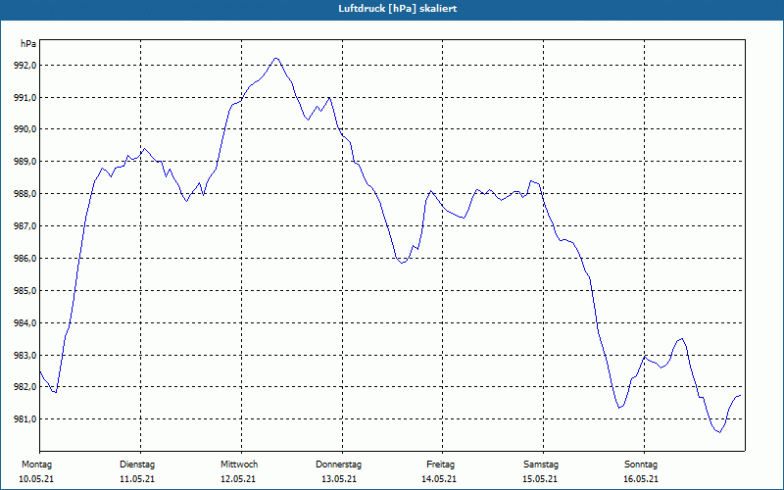784x490 pixels.
Task: Click the 987,0 axis value
Action: tap(24, 226)
